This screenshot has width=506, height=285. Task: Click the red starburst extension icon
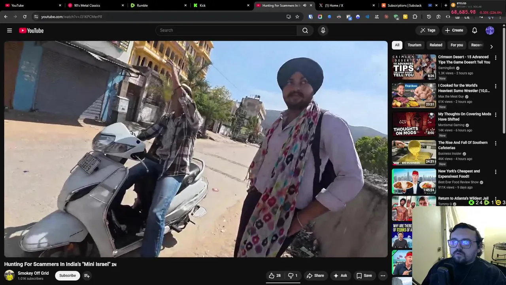(x=386, y=17)
